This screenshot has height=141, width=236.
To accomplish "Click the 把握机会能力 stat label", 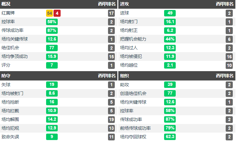I will pyautogui.click(x=133, y=39).
